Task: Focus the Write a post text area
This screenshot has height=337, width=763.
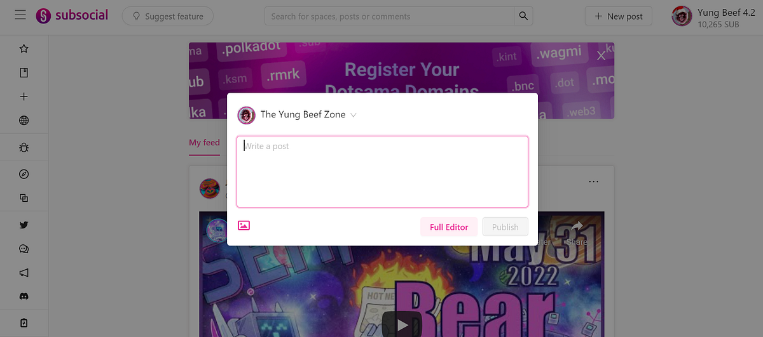Action: click(382, 171)
